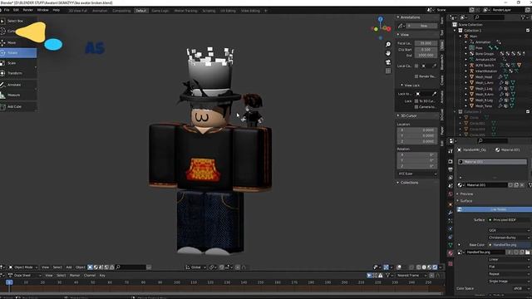Viewport: 532px width, 299px height.
Task: Select the Add Cube tool
Action: click(18, 106)
